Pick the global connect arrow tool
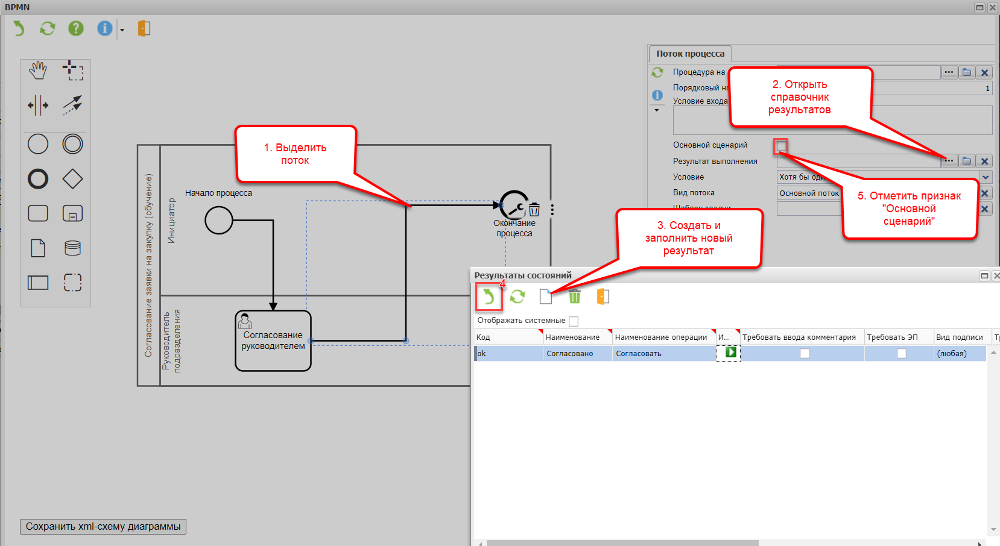Viewport: 1000px width, 546px height. 72,105
